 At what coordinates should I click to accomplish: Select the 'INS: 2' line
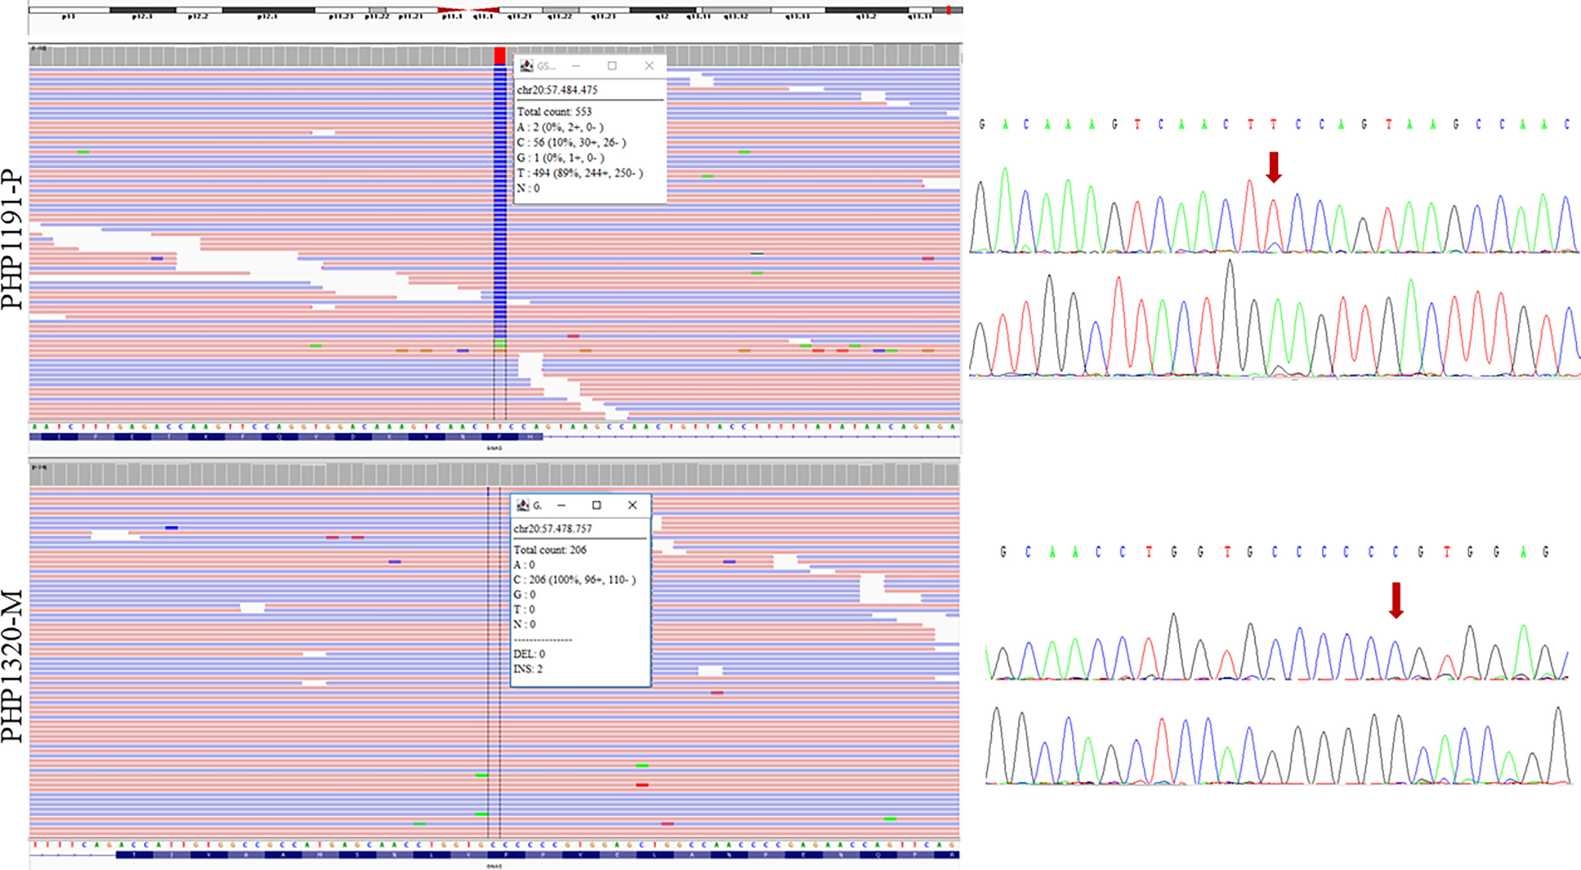(528, 669)
